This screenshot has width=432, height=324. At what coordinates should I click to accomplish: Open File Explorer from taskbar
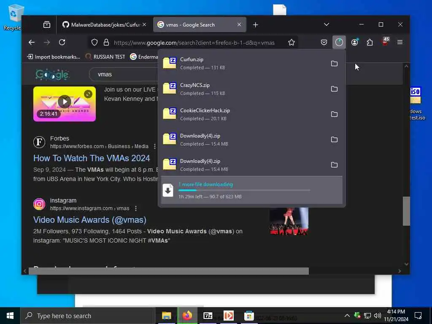[x=166, y=316]
